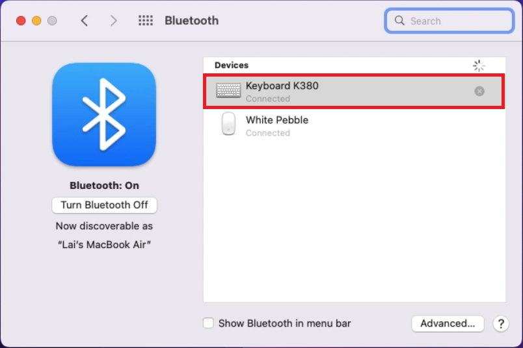The image size is (523, 348).
Task: Click the Bluetooth window title
Action: pos(192,21)
